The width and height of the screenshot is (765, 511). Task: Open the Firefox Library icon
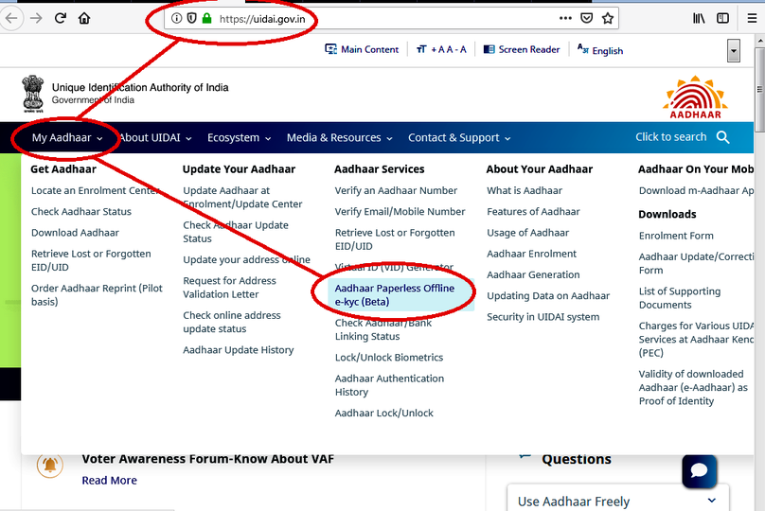tap(699, 19)
